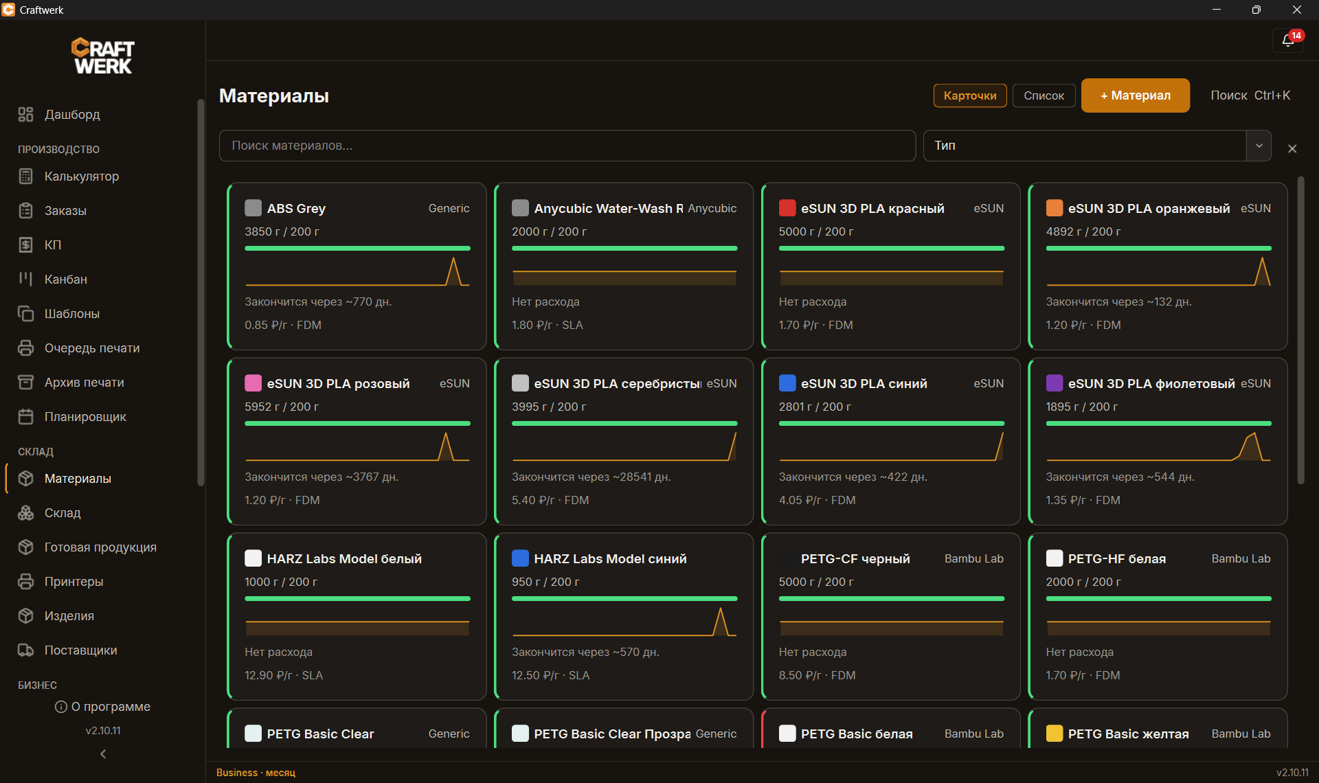Screen dimensions: 1319x783
Task: Switch to Список view
Action: point(1044,95)
